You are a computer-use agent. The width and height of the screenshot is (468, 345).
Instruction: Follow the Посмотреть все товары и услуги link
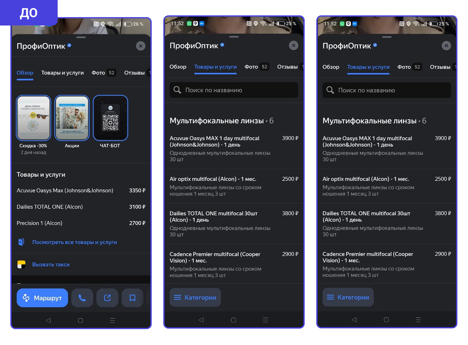click(75, 242)
